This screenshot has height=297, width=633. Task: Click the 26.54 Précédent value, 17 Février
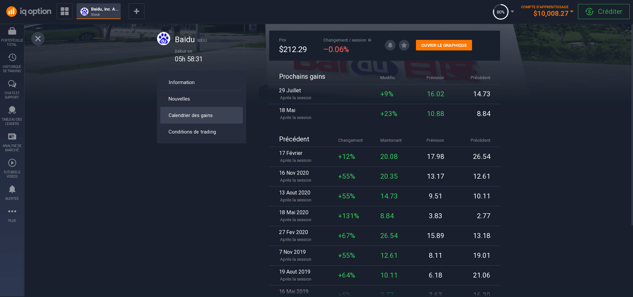(482, 157)
